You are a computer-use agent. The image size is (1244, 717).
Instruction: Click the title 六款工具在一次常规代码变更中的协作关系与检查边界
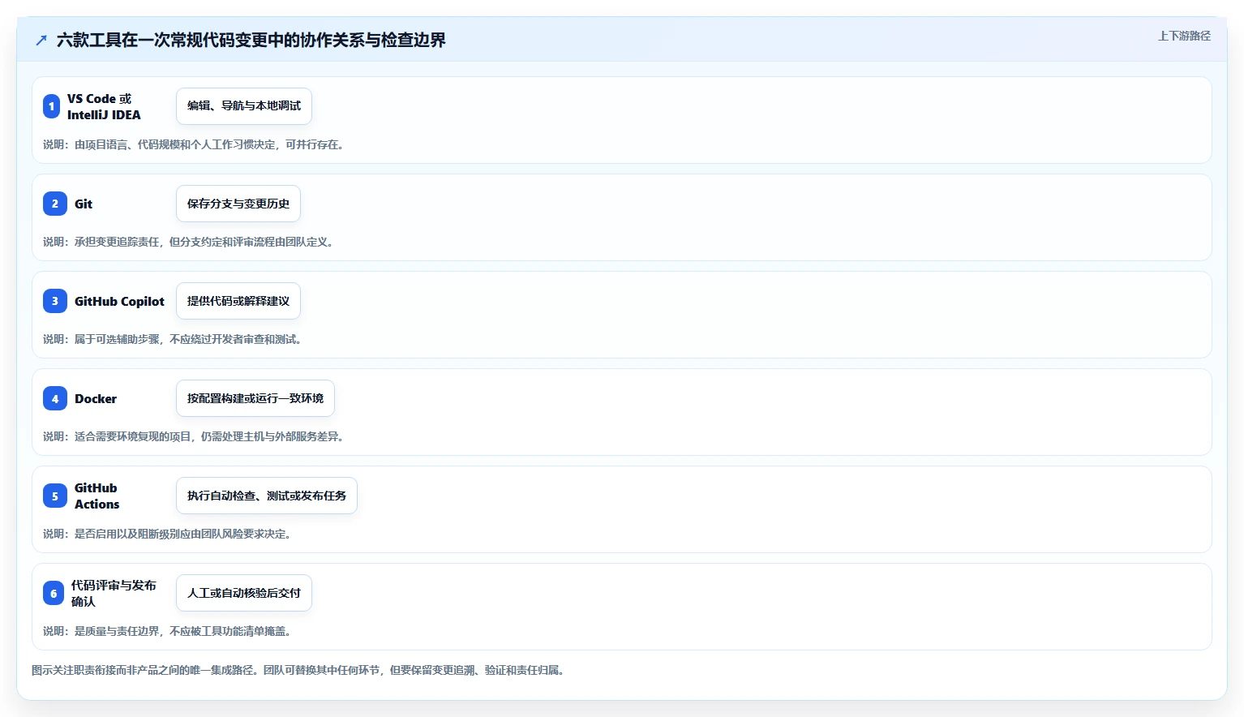251,40
